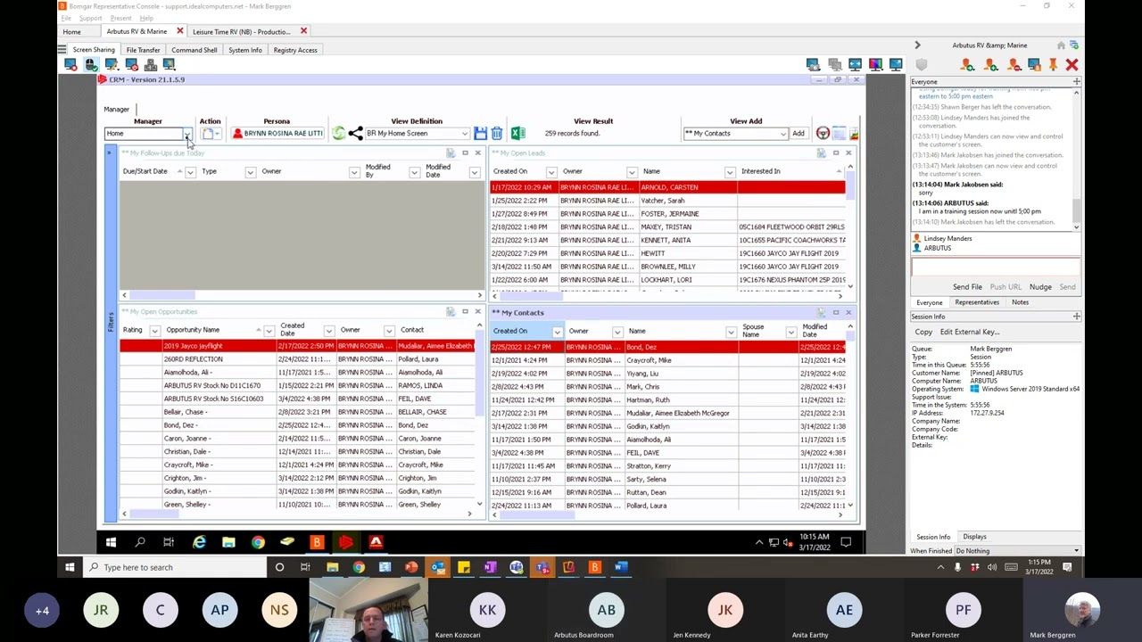The width and height of the screenshot is (1142, 642).
Task: Close the My Follow-Ups due Today panel
Action: click(x=477, y=153)
